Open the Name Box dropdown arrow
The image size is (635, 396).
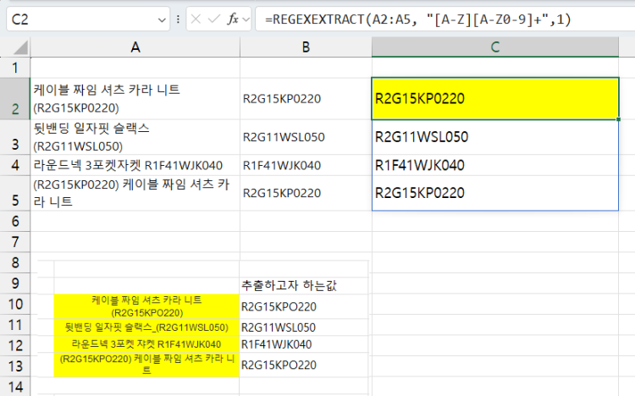click(x=162, y=19)
